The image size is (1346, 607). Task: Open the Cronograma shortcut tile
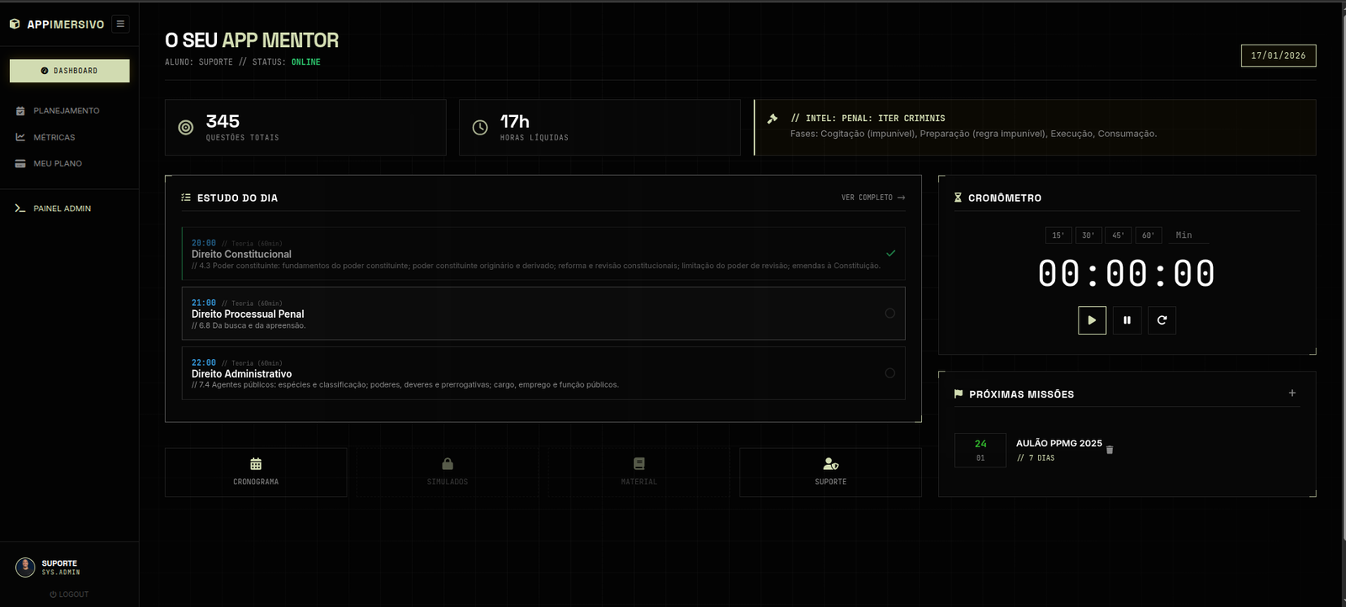(256, 472)
